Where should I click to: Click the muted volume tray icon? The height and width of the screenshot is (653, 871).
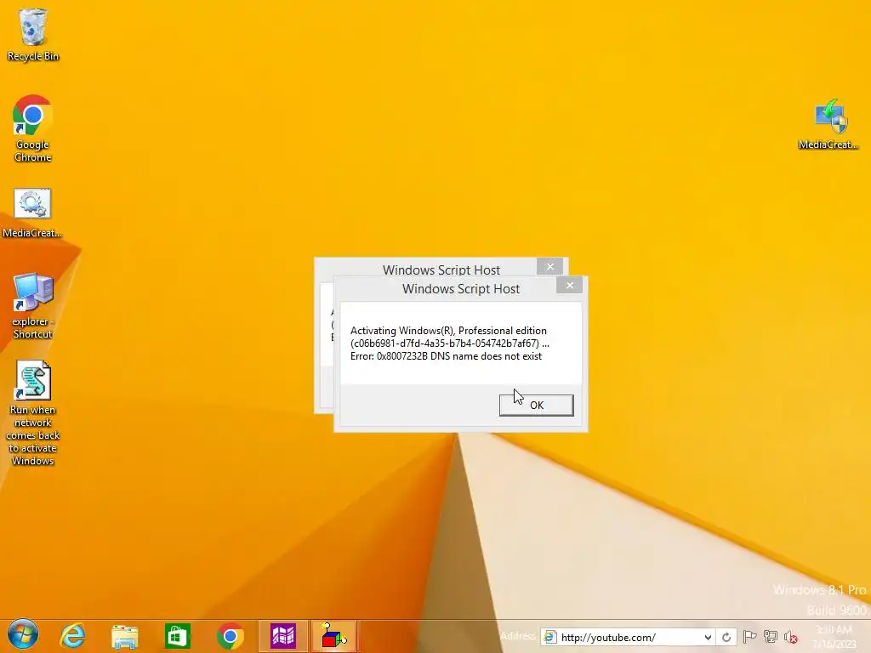[x=790, y=637]
